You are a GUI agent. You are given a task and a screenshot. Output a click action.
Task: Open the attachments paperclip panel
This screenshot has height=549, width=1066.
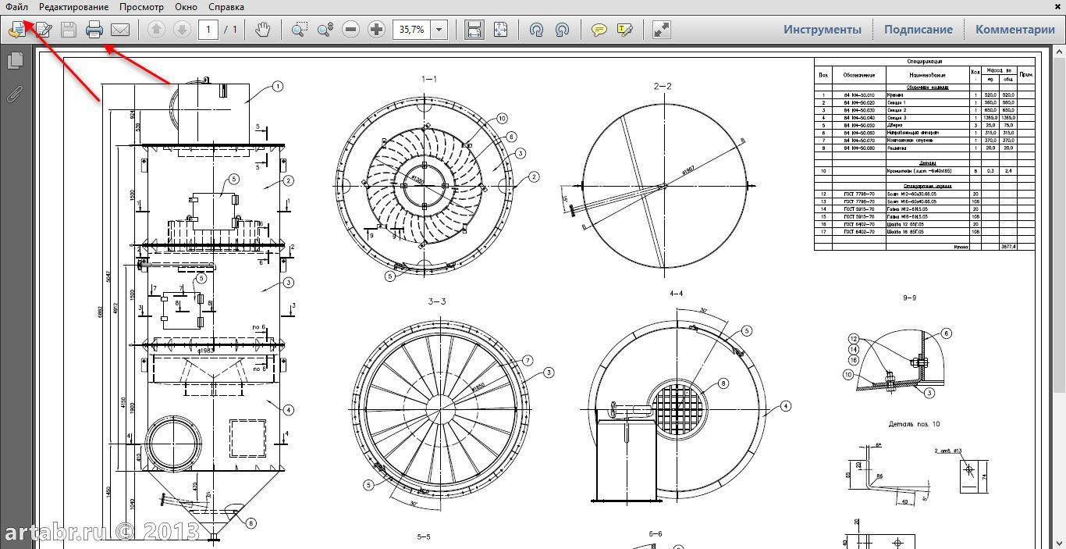pos(14,94)
